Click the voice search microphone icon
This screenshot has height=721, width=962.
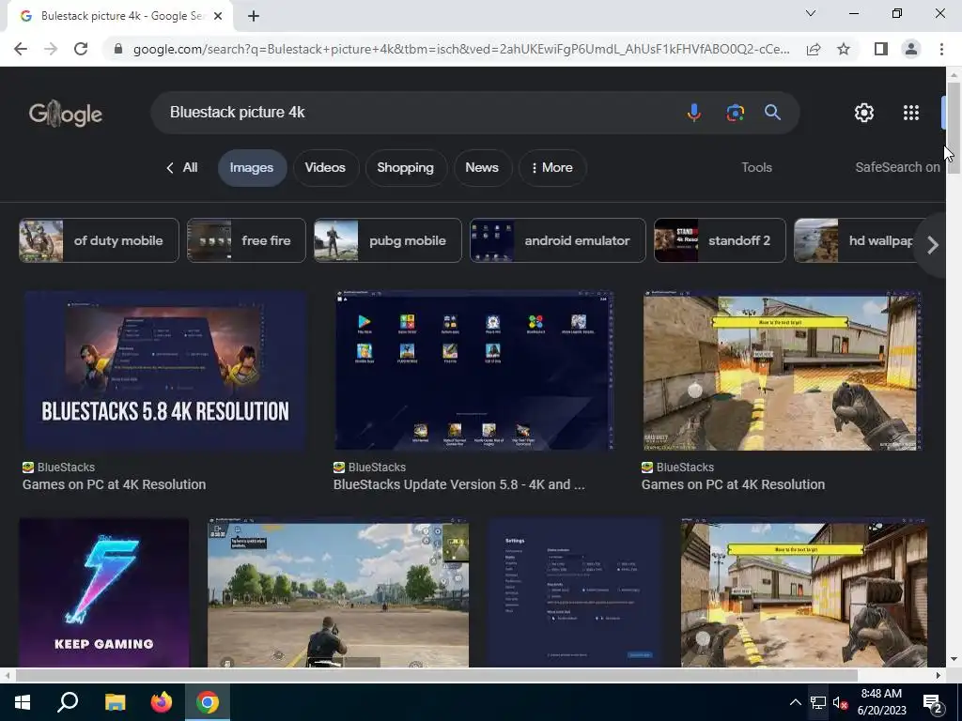pos(694,113)
